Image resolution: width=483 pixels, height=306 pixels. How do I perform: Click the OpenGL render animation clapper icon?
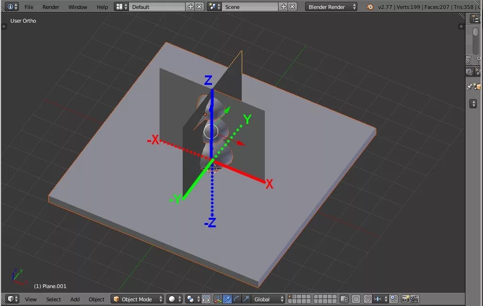coord(415,299)
